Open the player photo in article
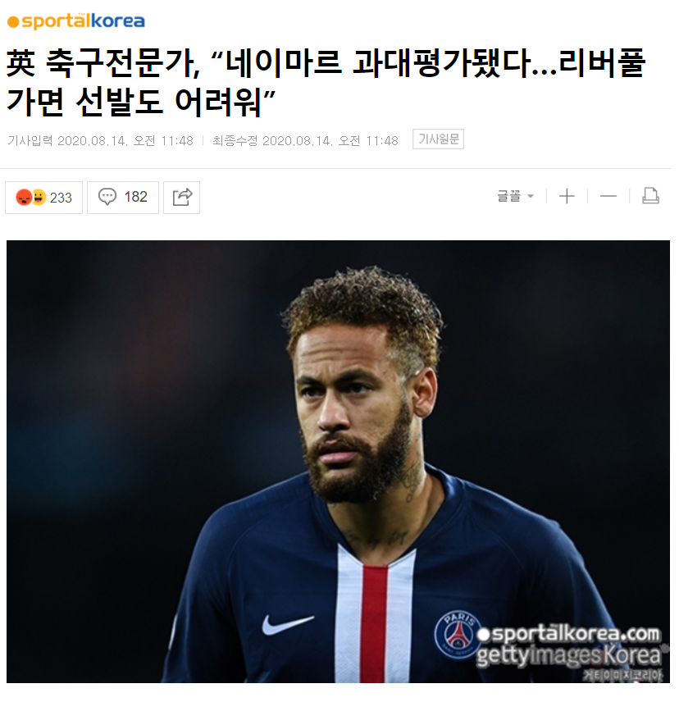Image resolution: width=679 pixels, height=702 pixels. (338, 462)
